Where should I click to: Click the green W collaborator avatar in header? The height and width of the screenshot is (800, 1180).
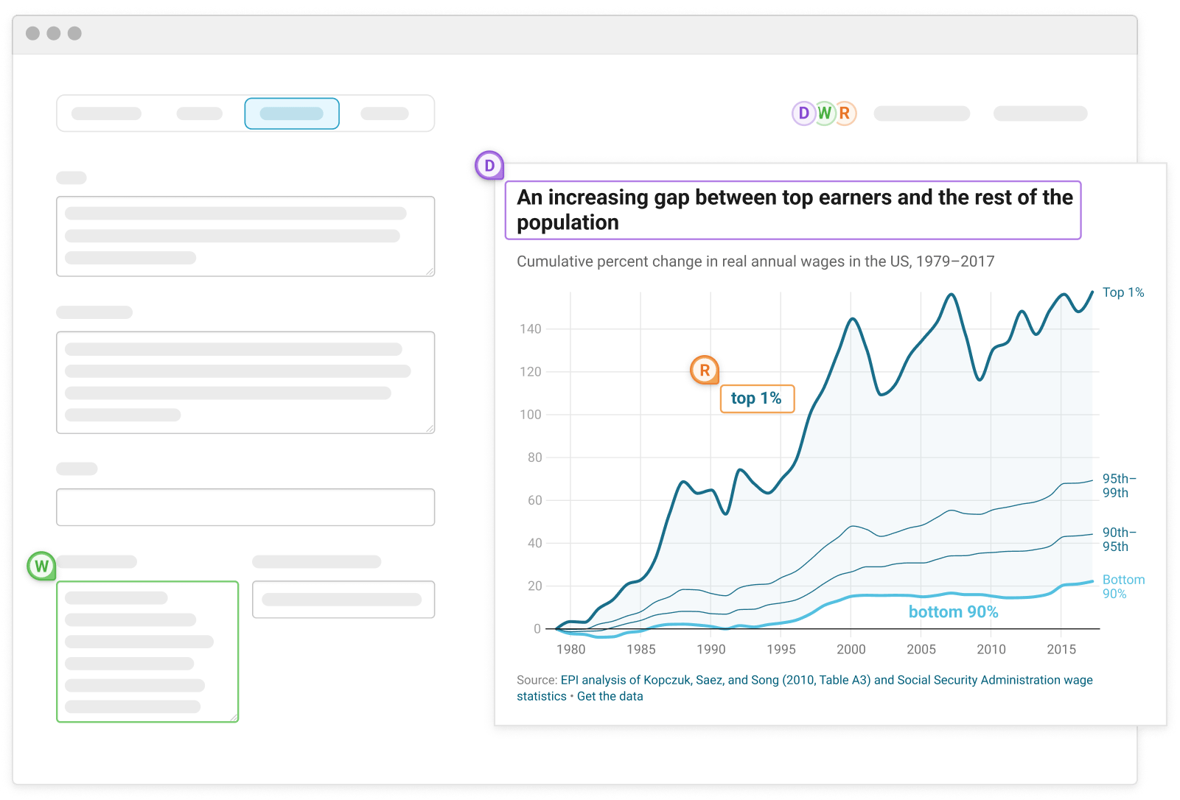[x=824, y=113]
